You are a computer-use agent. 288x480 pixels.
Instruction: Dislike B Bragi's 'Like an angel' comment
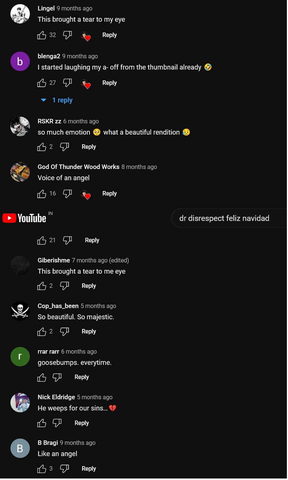65,469
